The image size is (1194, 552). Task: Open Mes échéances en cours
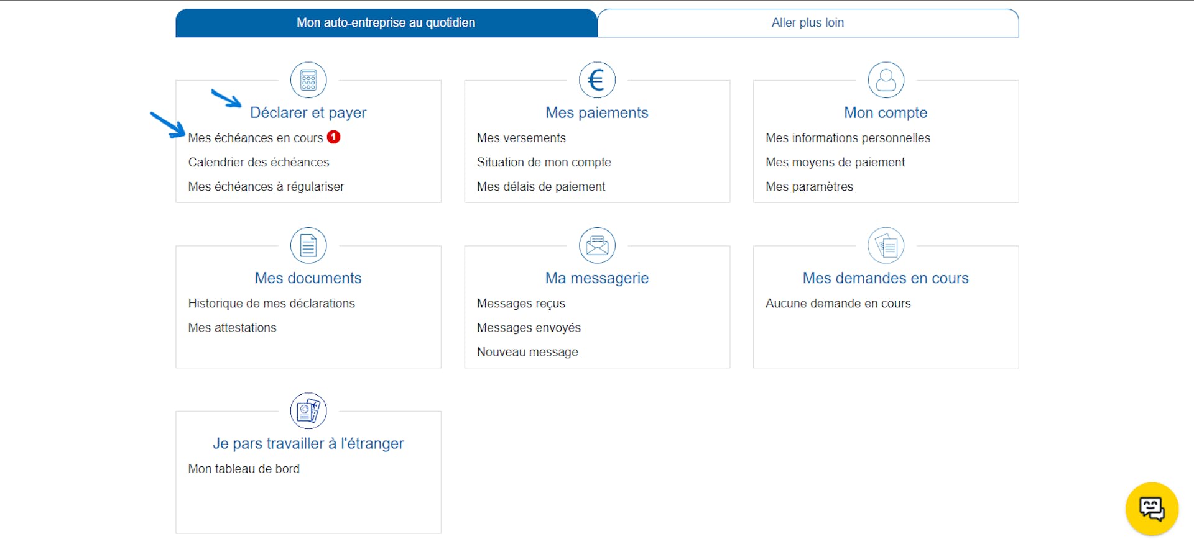[x=256, y=138]
